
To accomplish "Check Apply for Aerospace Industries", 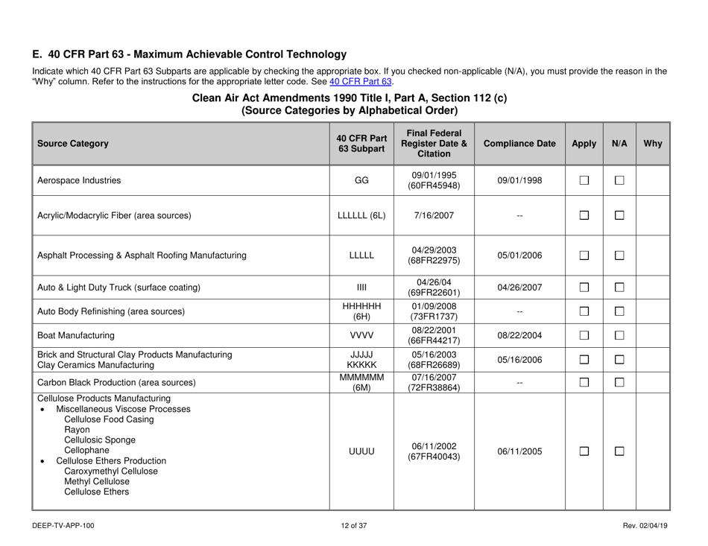I will 586,180.
